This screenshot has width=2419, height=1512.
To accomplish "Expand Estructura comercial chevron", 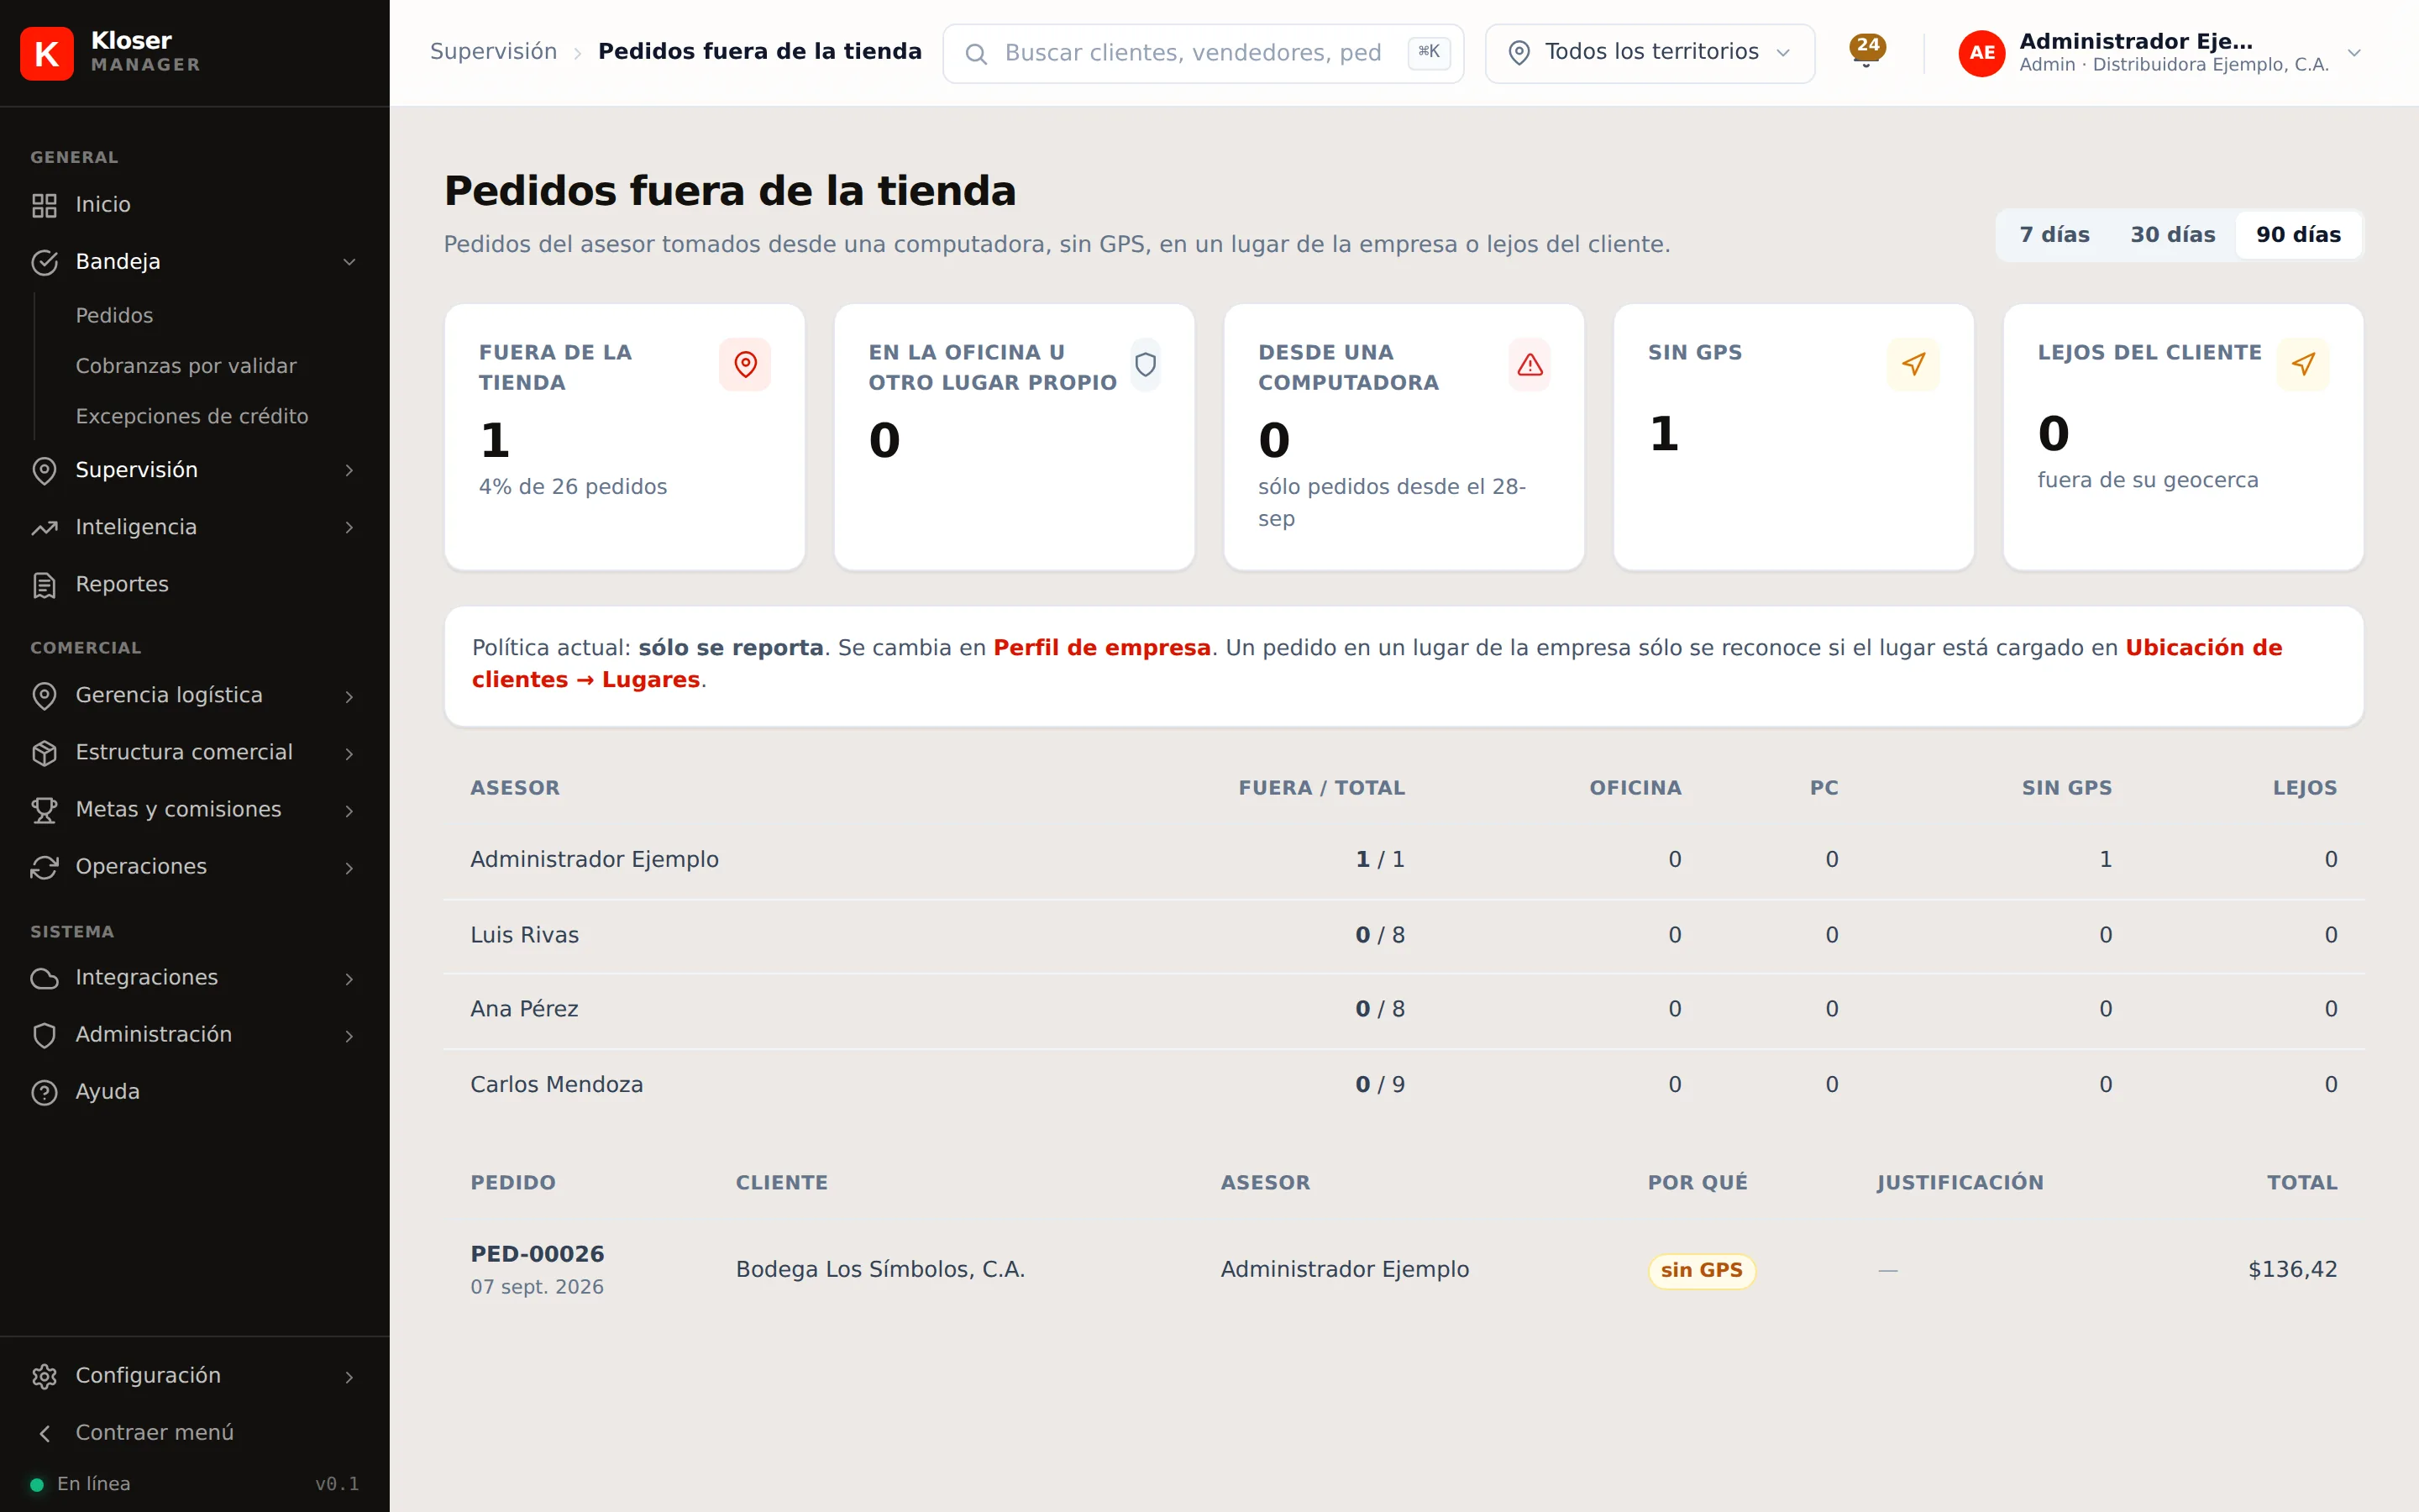I will tap(349, 753).
